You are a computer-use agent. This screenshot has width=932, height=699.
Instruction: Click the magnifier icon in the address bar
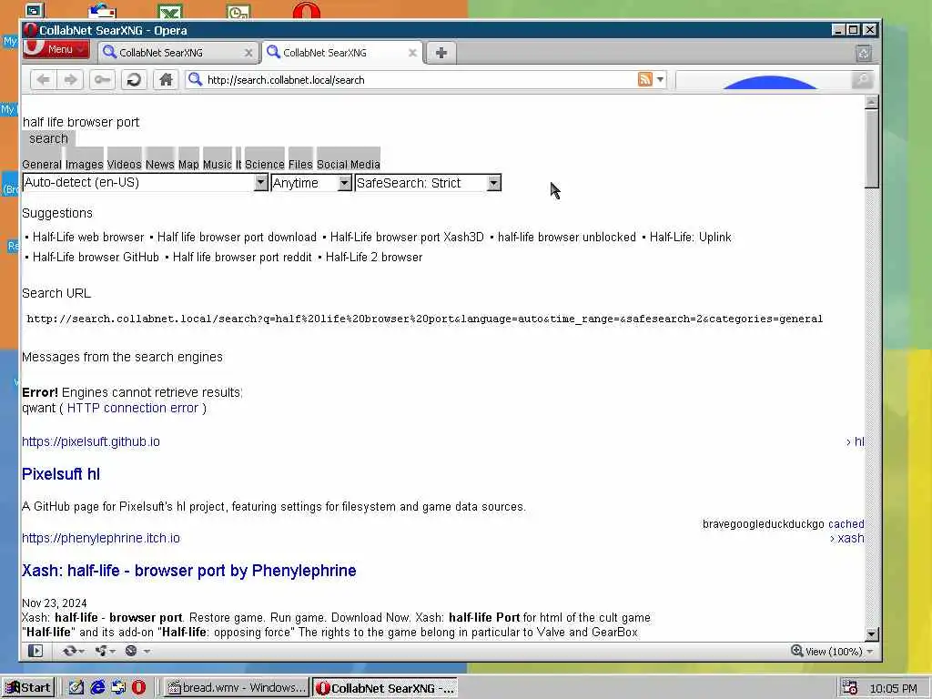pos(195,79)
